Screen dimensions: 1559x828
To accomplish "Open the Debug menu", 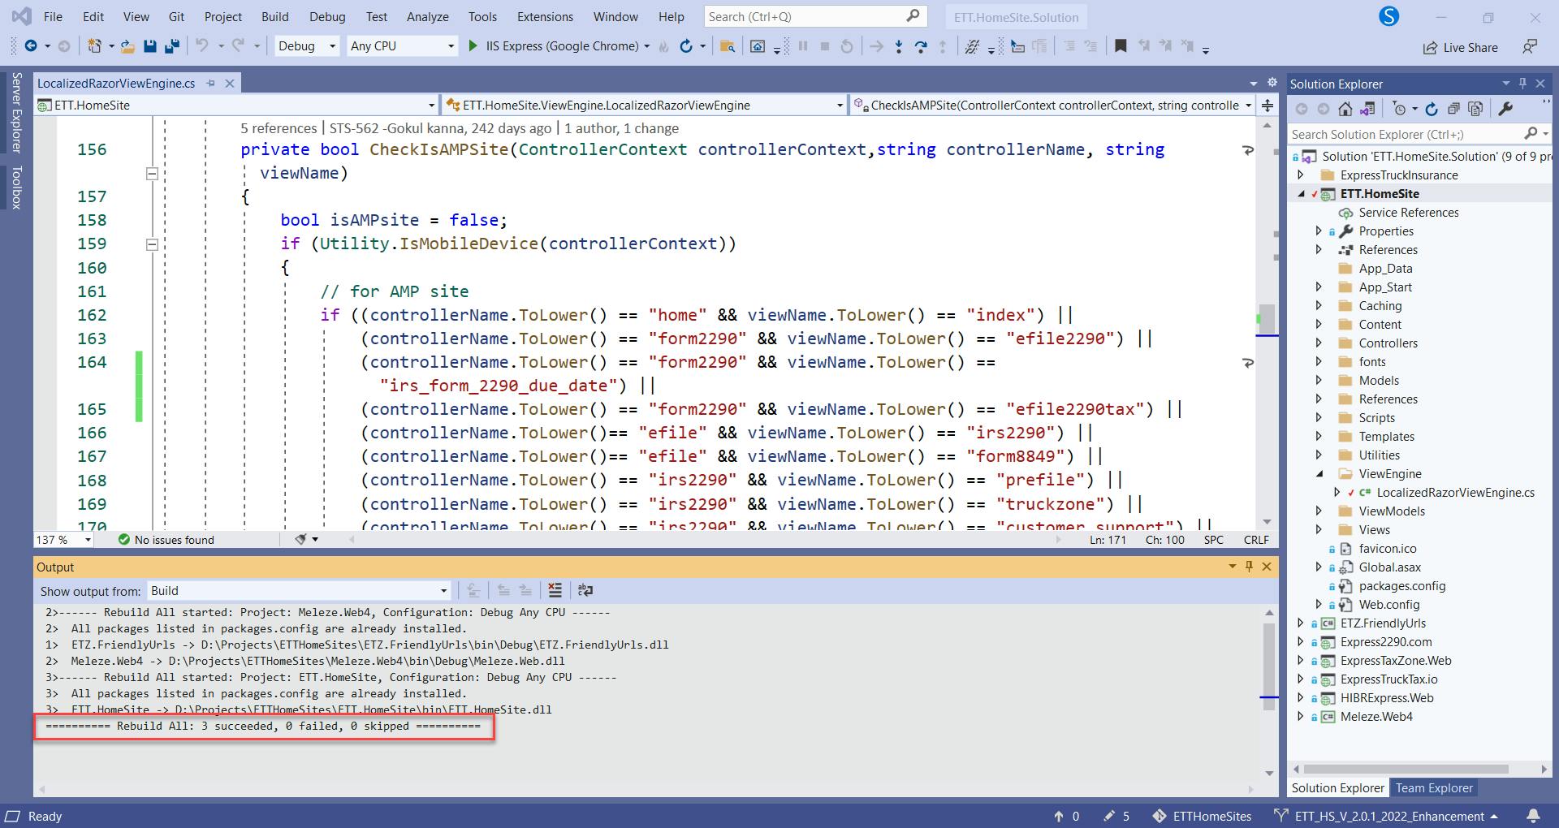I will [327, 16].
